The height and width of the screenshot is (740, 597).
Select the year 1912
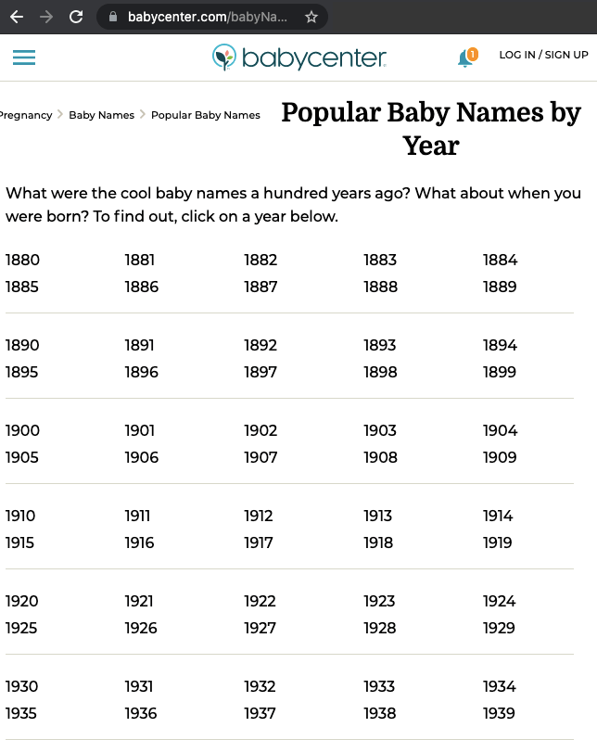tap(259, 516)
